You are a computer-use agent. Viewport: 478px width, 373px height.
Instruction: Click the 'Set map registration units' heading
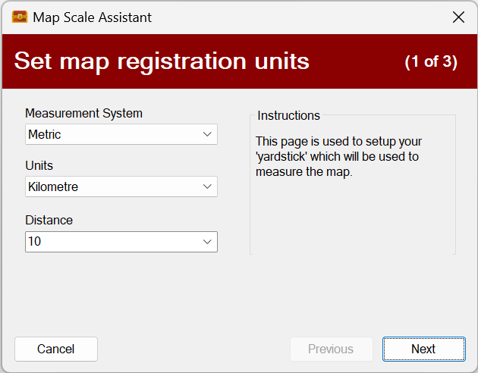pyautogui.click(x=162, y=61)
